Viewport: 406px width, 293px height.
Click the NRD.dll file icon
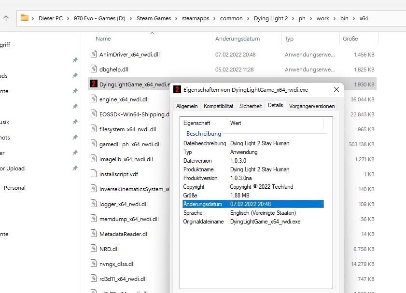coord(94,249)
